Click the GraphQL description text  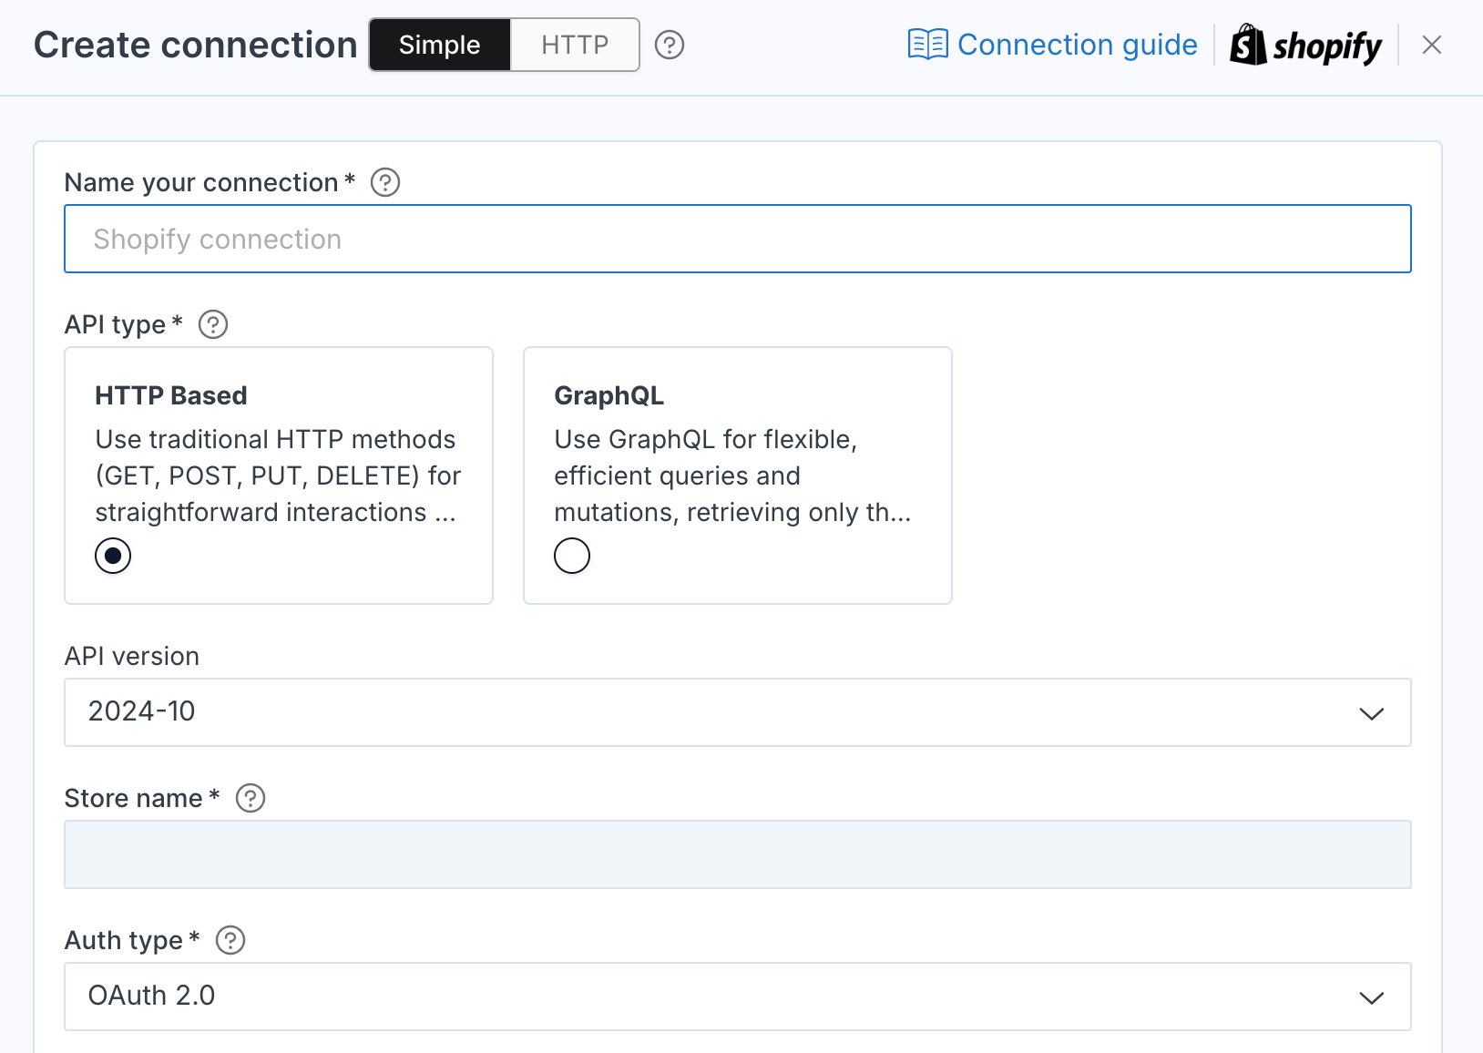[x=732, y=475]
